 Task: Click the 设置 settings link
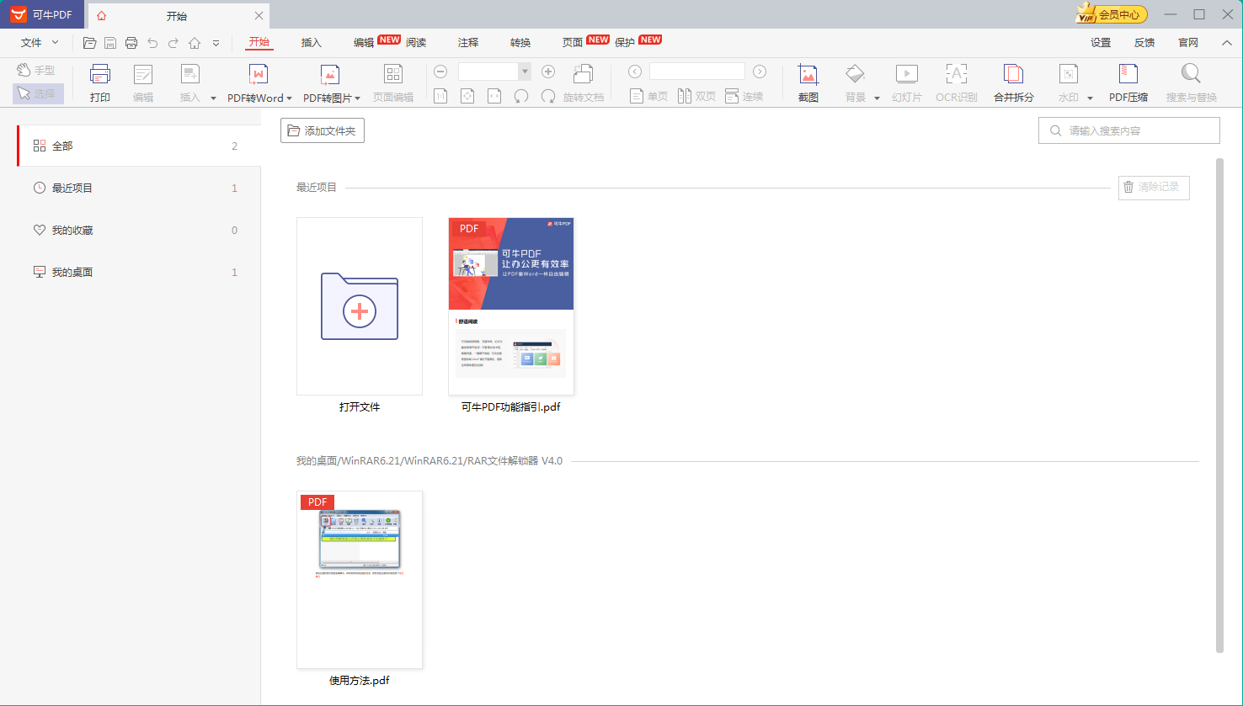coord(1101,43)
